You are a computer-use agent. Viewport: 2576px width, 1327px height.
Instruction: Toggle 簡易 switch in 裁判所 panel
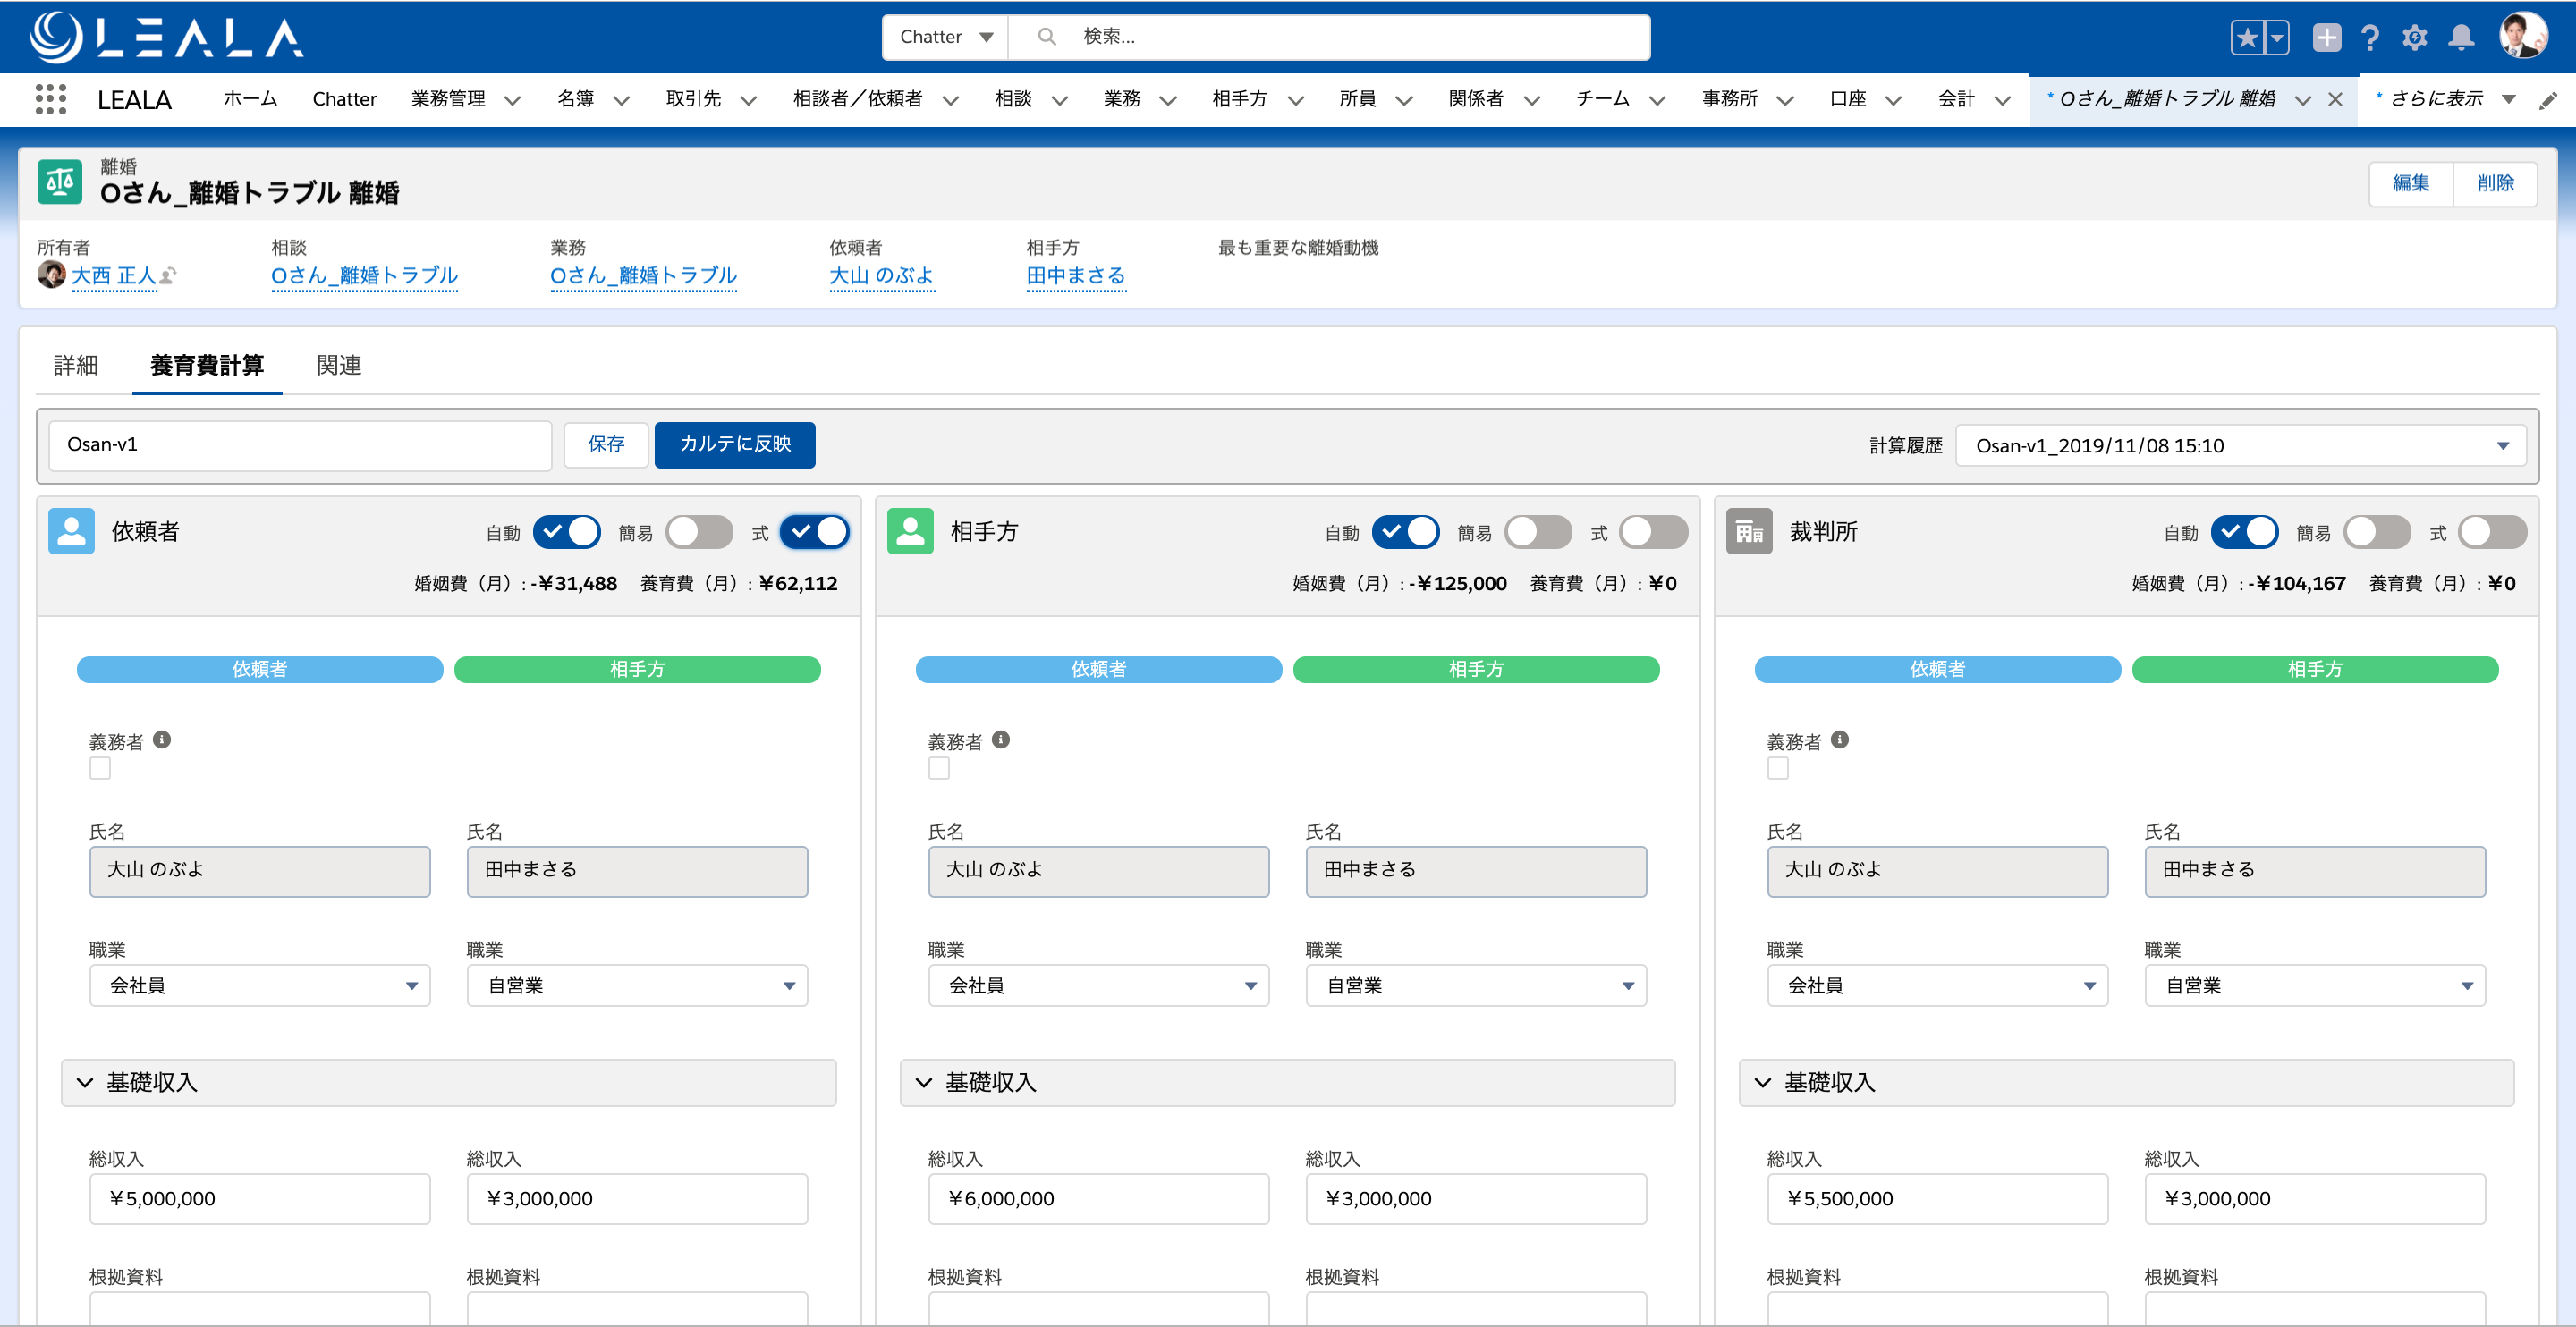(x=2377, y=532)
